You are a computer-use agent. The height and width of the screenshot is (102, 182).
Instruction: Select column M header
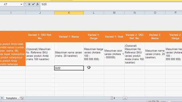click(x=114, y=13)
